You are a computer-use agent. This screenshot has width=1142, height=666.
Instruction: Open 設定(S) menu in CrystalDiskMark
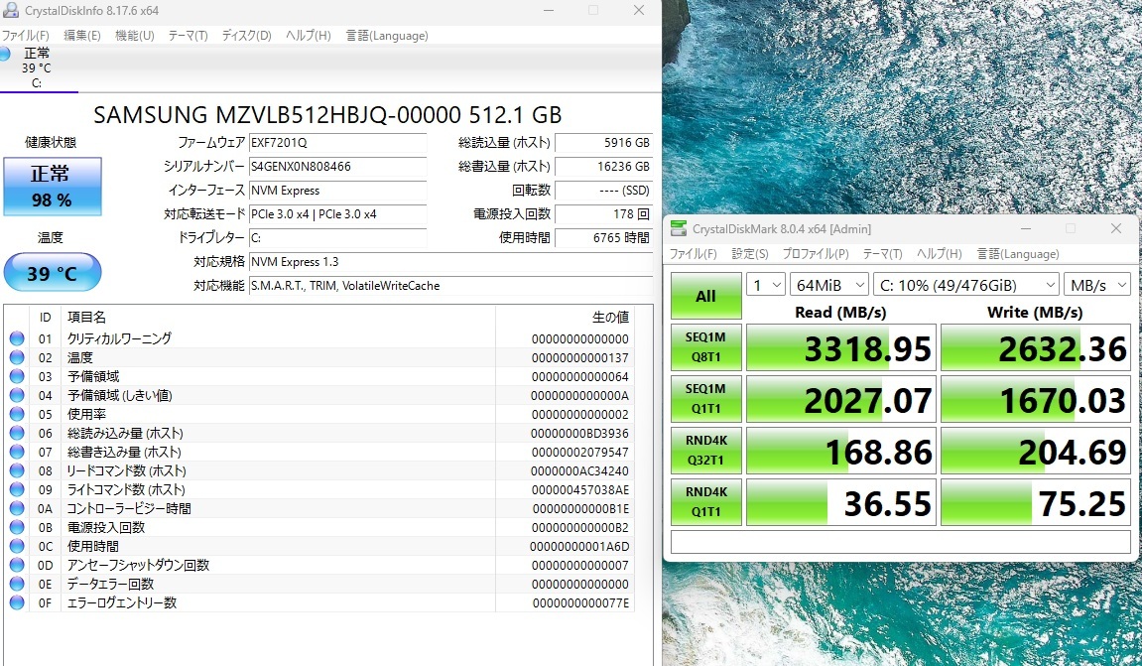pos(750,253)
